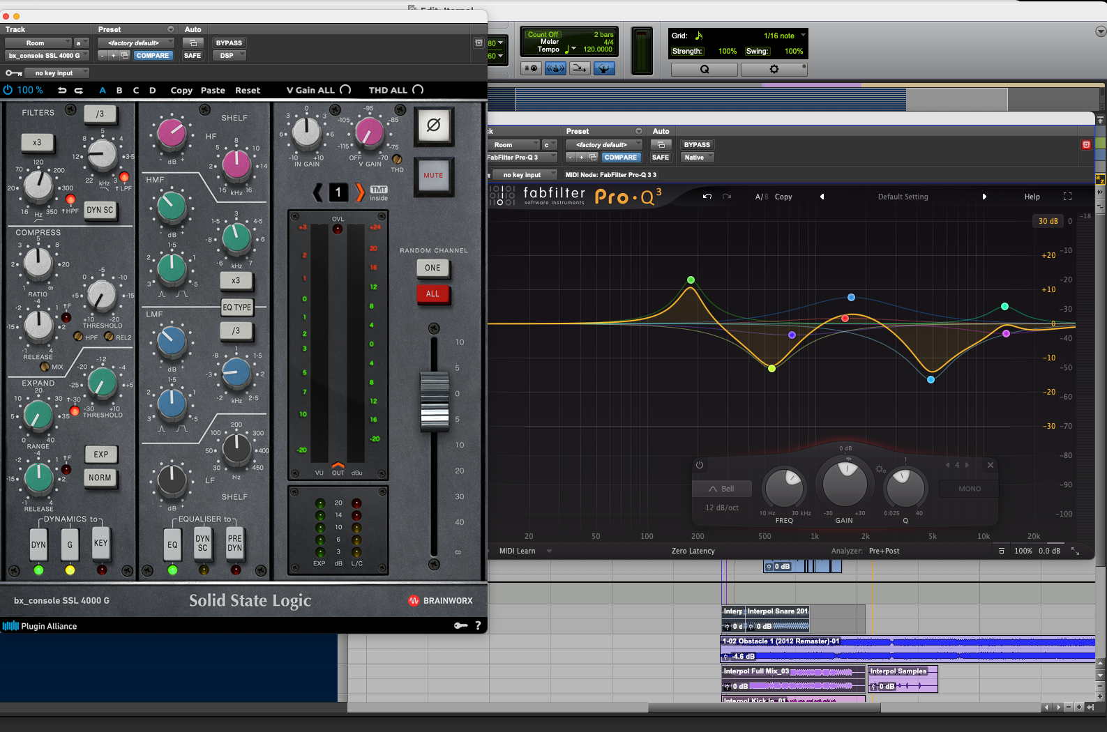Open the DSP format dropdown
Image resolution: width=1107 pixels, height=732 pixels.
(x=229, y=56)
